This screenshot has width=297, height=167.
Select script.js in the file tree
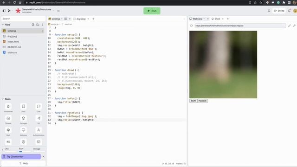[x=23, y=31]
